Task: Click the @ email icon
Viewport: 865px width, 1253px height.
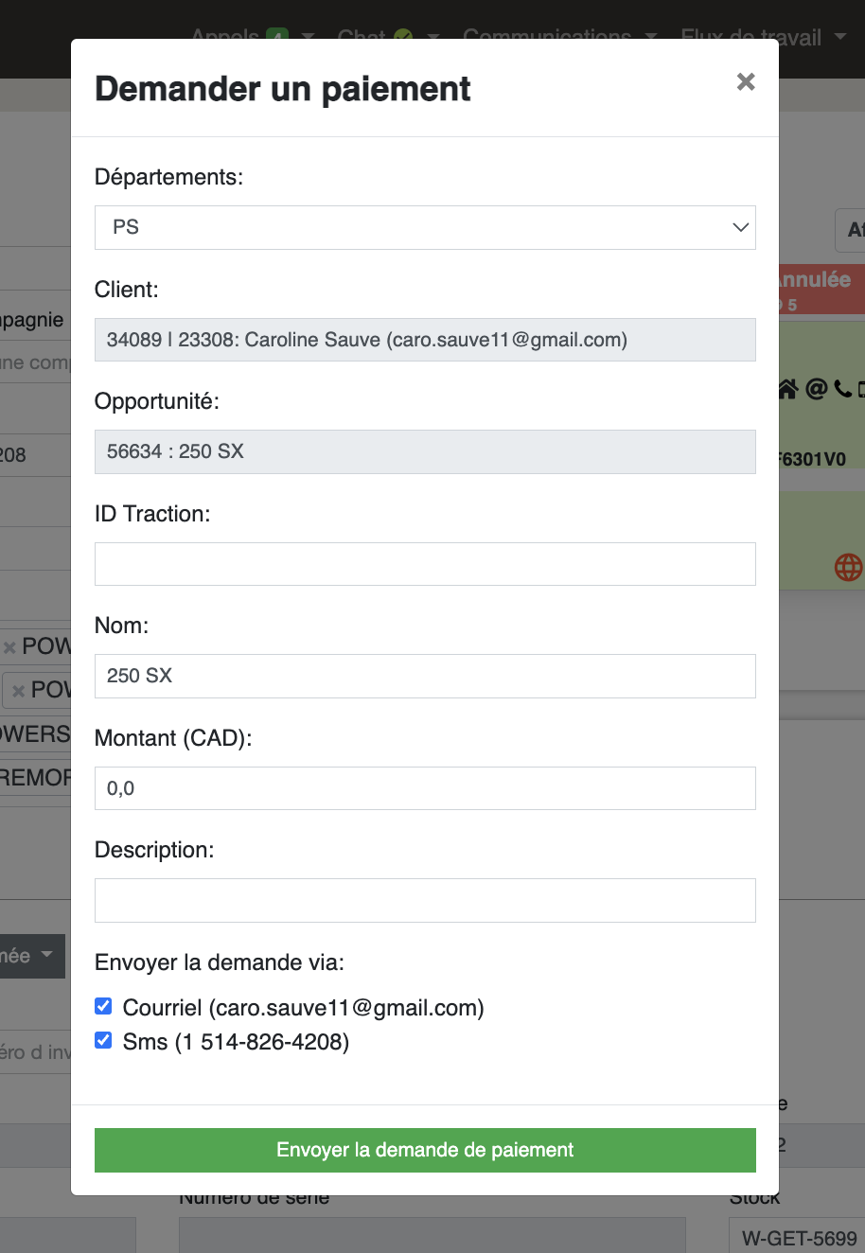Action: pyautogui.click(x=816, y=389)
